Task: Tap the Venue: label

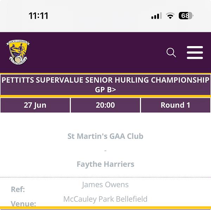Action: [x=24, y=204]
